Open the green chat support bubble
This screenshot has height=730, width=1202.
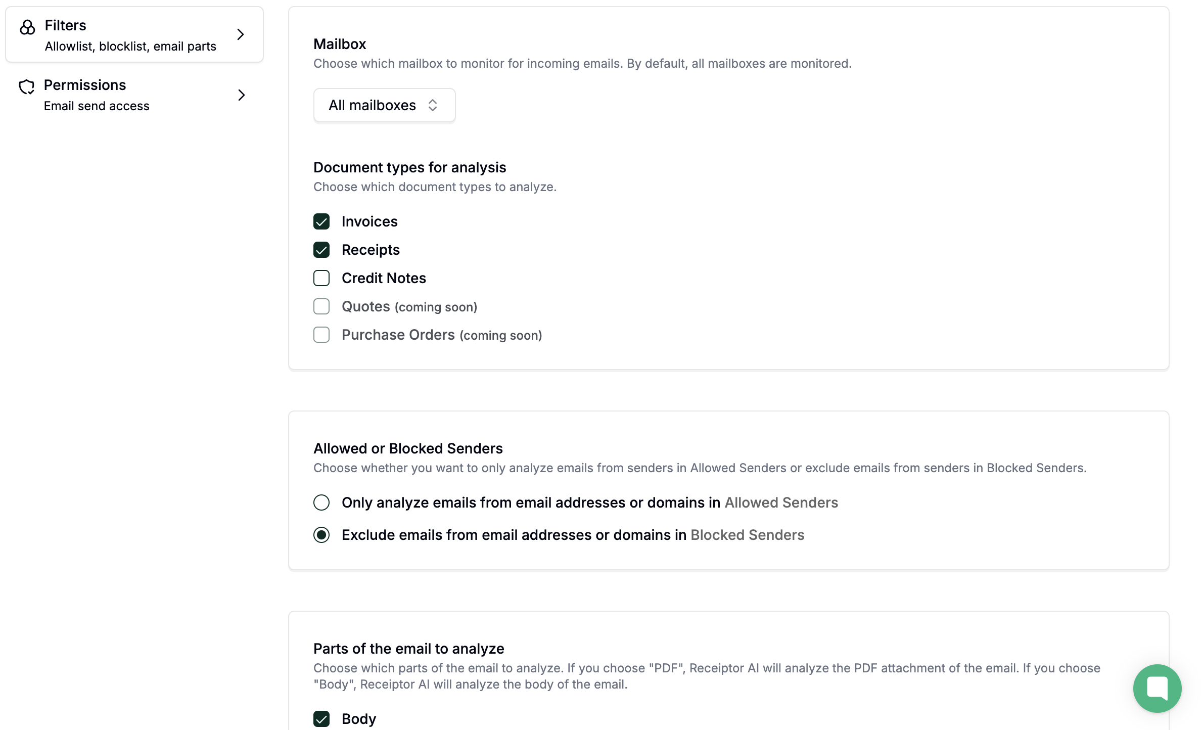(x=1157, y=688)
